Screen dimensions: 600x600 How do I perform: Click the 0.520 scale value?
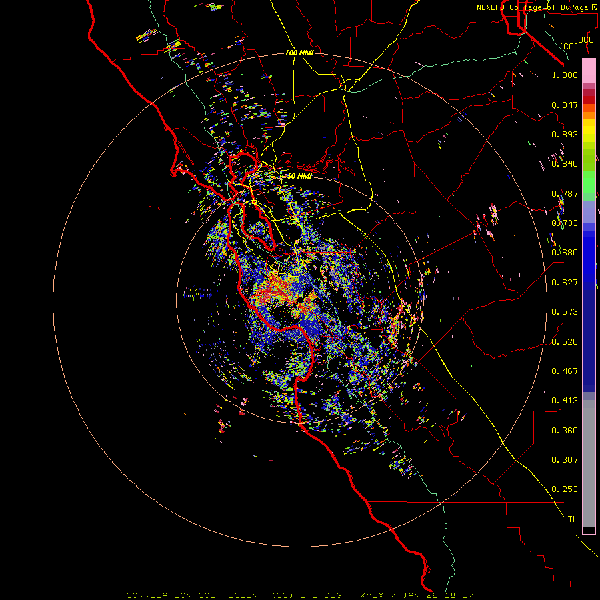click(x=565, y=342)
